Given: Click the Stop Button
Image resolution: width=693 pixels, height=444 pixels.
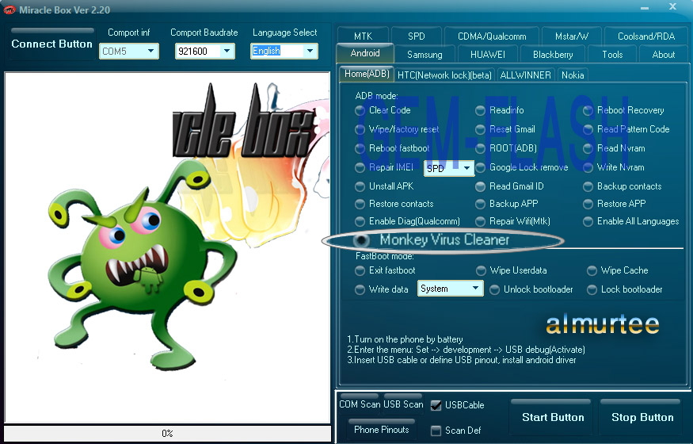Looking at the screenshot, I should 642,416.
